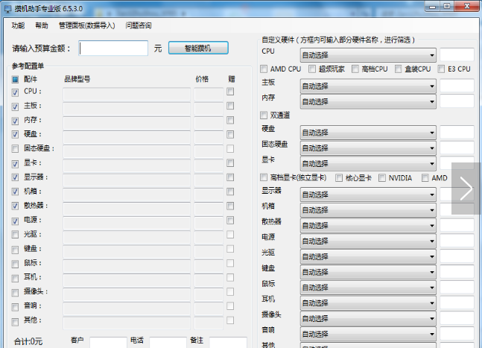Uncheck the 散热器 component checkbox

[x=15, y=206]
